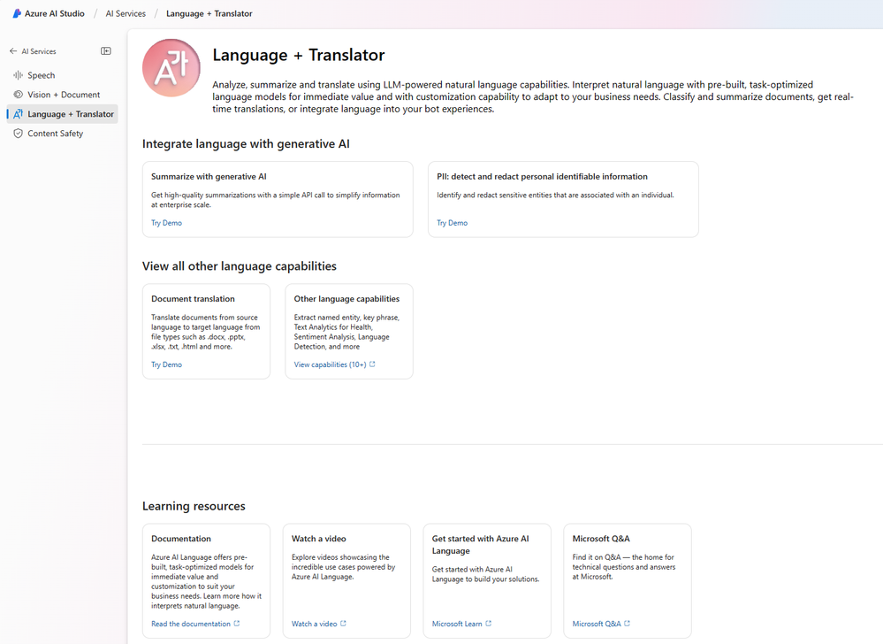Viewport: 883px width, 644px height.
Task: Open Vision + Document in the sidebar
Action: coord(62,95)
